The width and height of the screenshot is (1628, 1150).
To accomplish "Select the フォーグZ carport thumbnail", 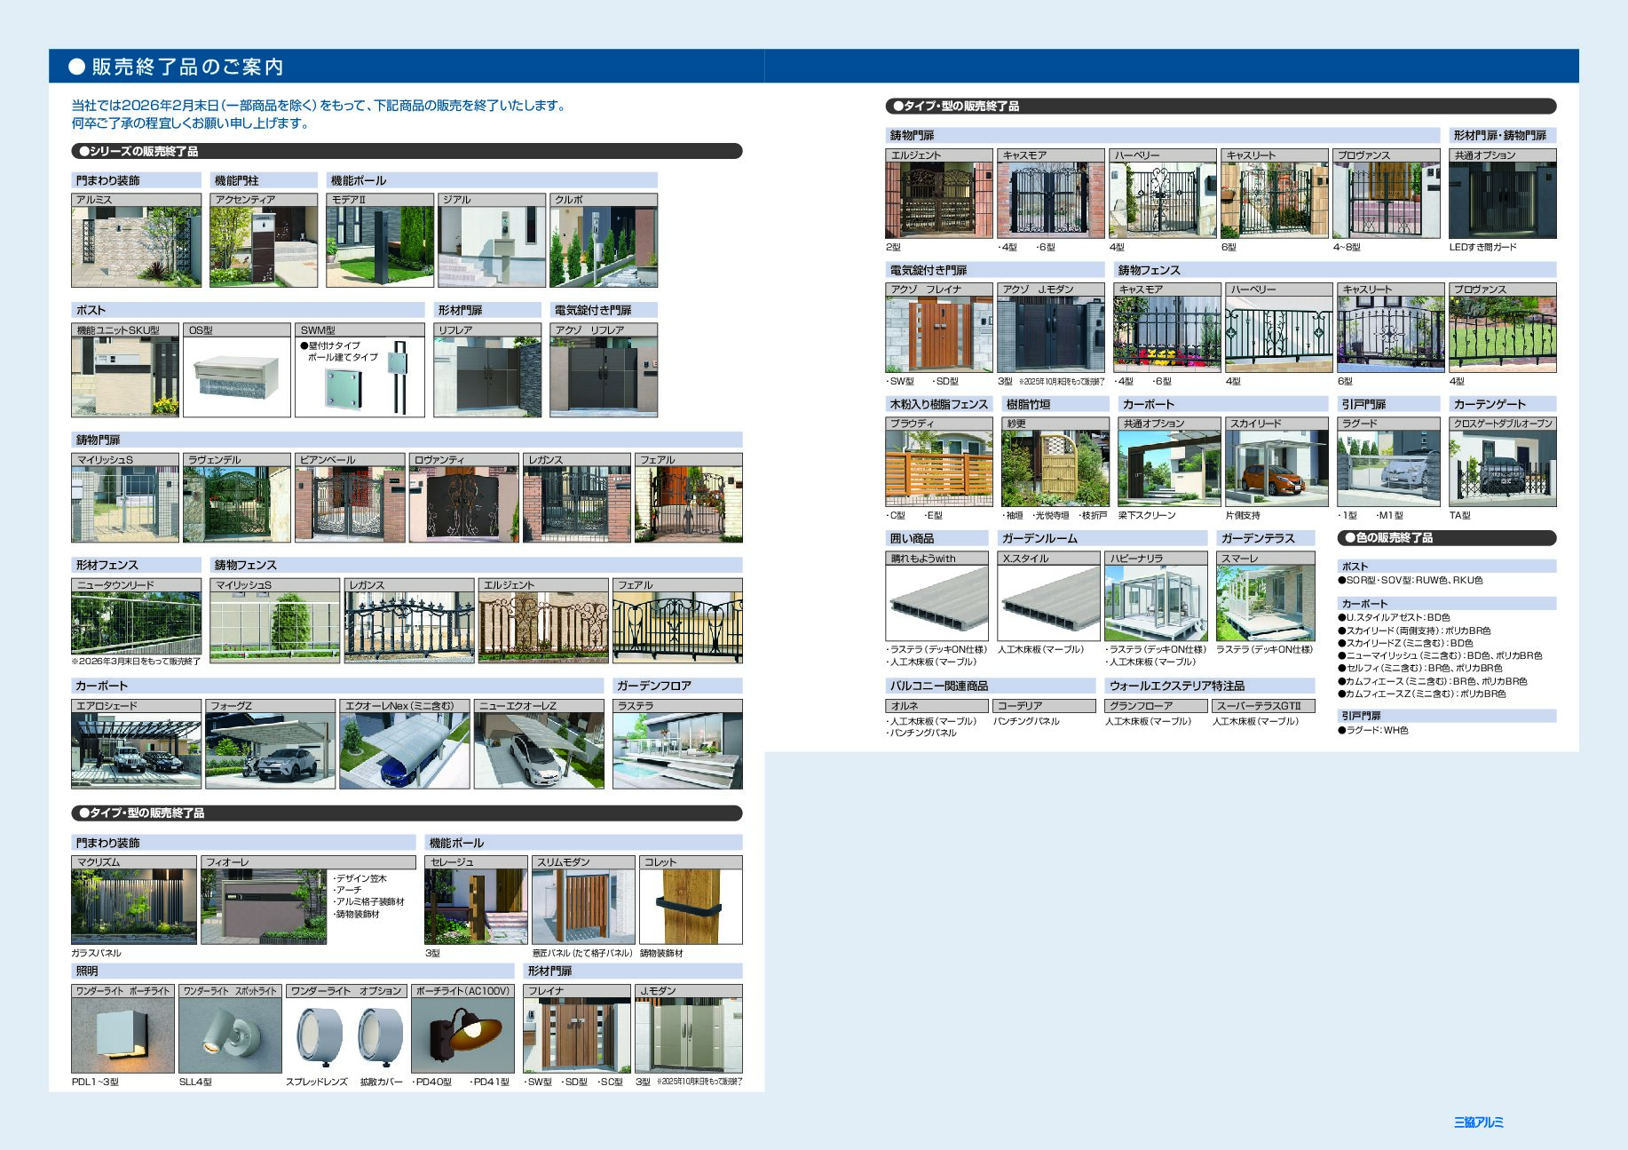I will click(x=270, y=750).
